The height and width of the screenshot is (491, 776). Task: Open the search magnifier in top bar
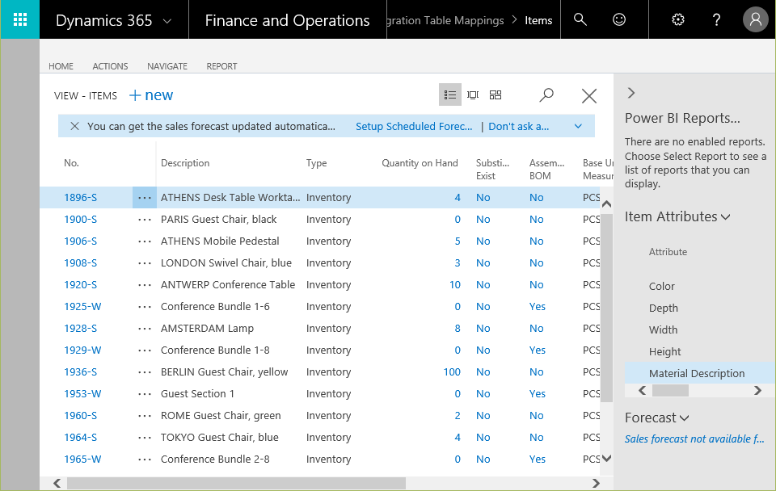580,19
